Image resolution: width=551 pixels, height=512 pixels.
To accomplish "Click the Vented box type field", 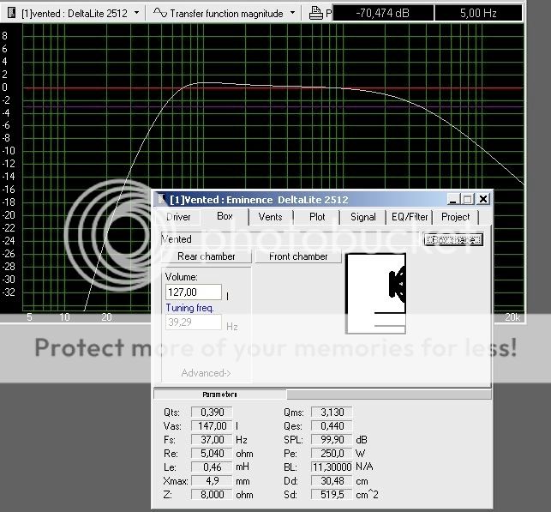I will (290, 239).
